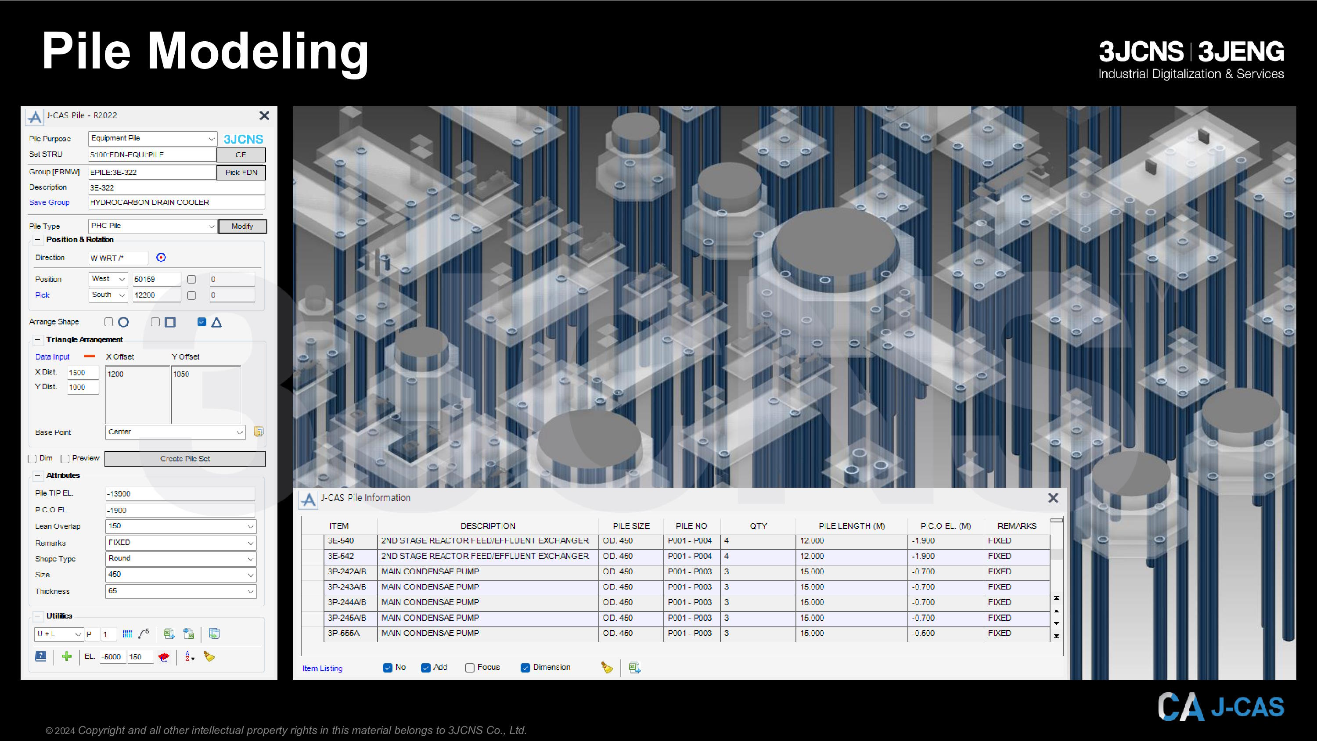Open the Pile Type dropdown
Viewport: 1317px width, 741px height.
click(153, 226)
